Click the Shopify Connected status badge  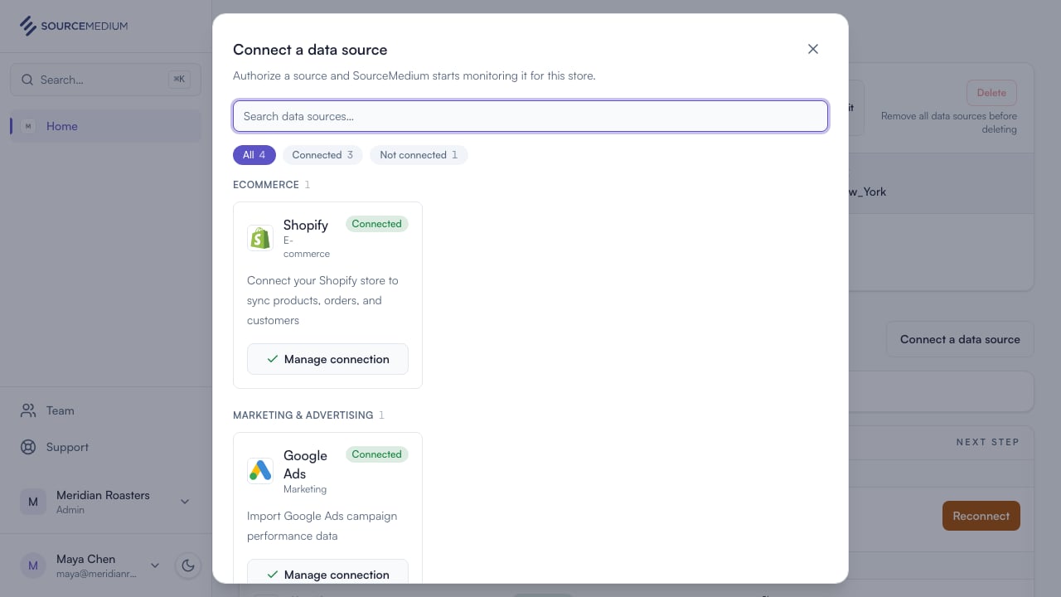tap(377, 224)
